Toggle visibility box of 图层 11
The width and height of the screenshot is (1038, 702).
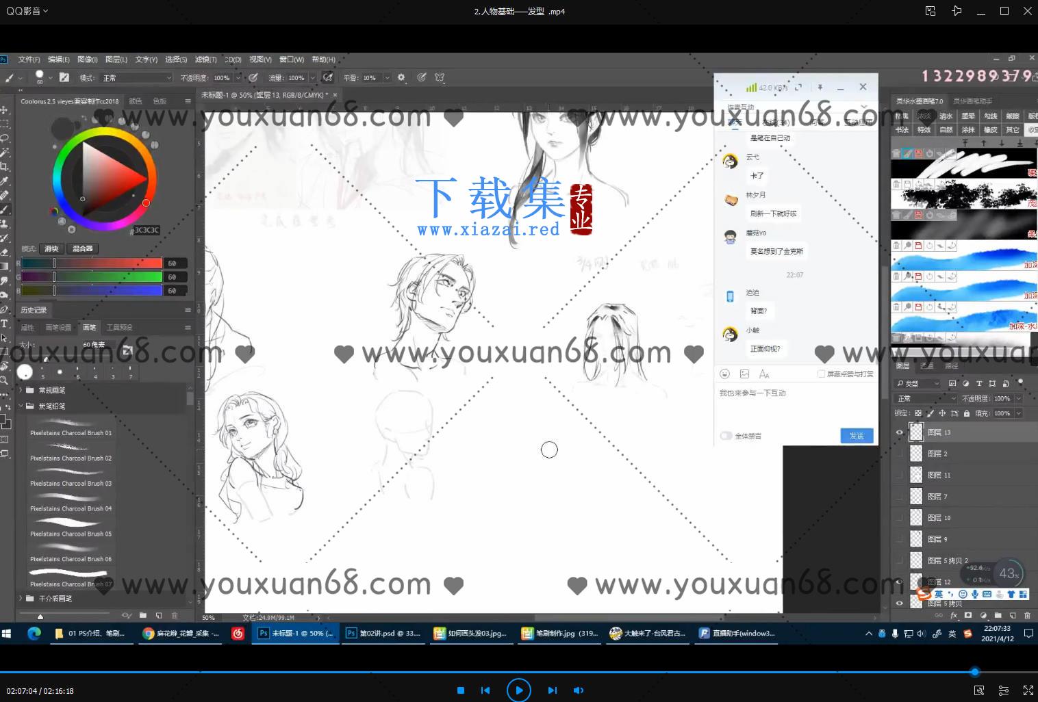tap(899, 475)
